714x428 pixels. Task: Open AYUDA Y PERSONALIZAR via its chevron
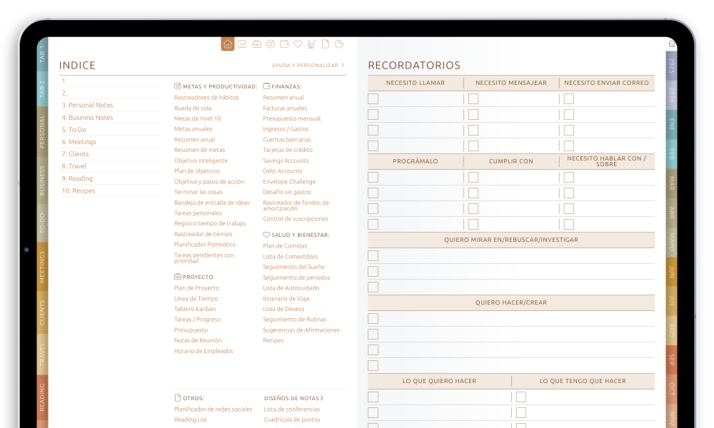(343, 65)
